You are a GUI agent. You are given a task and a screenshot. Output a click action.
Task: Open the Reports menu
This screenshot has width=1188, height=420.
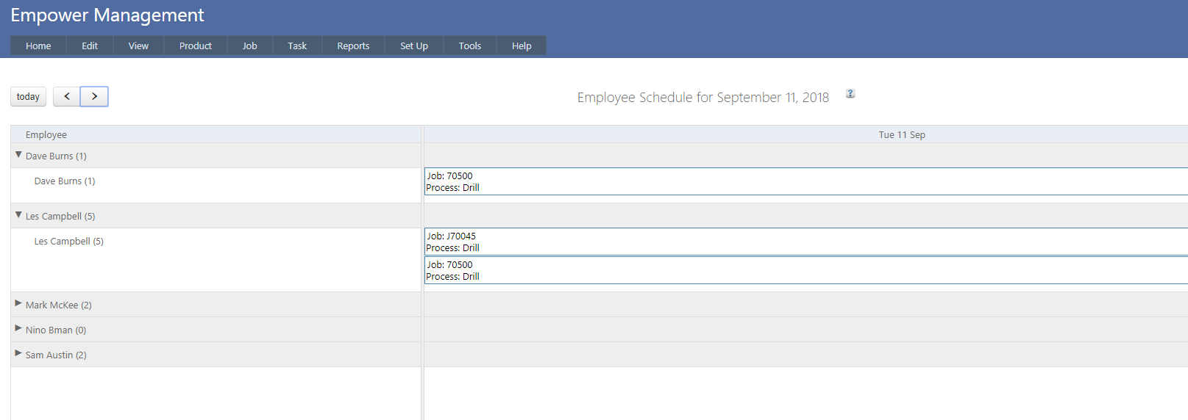coord(353,46)
